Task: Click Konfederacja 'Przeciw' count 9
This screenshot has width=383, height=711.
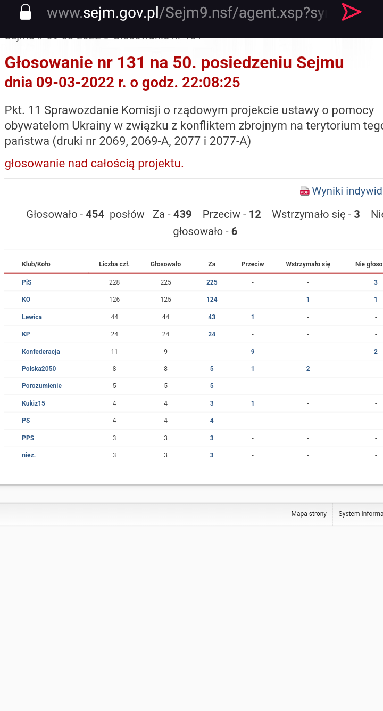Action: pyautogui.click(x=253, y=352)
